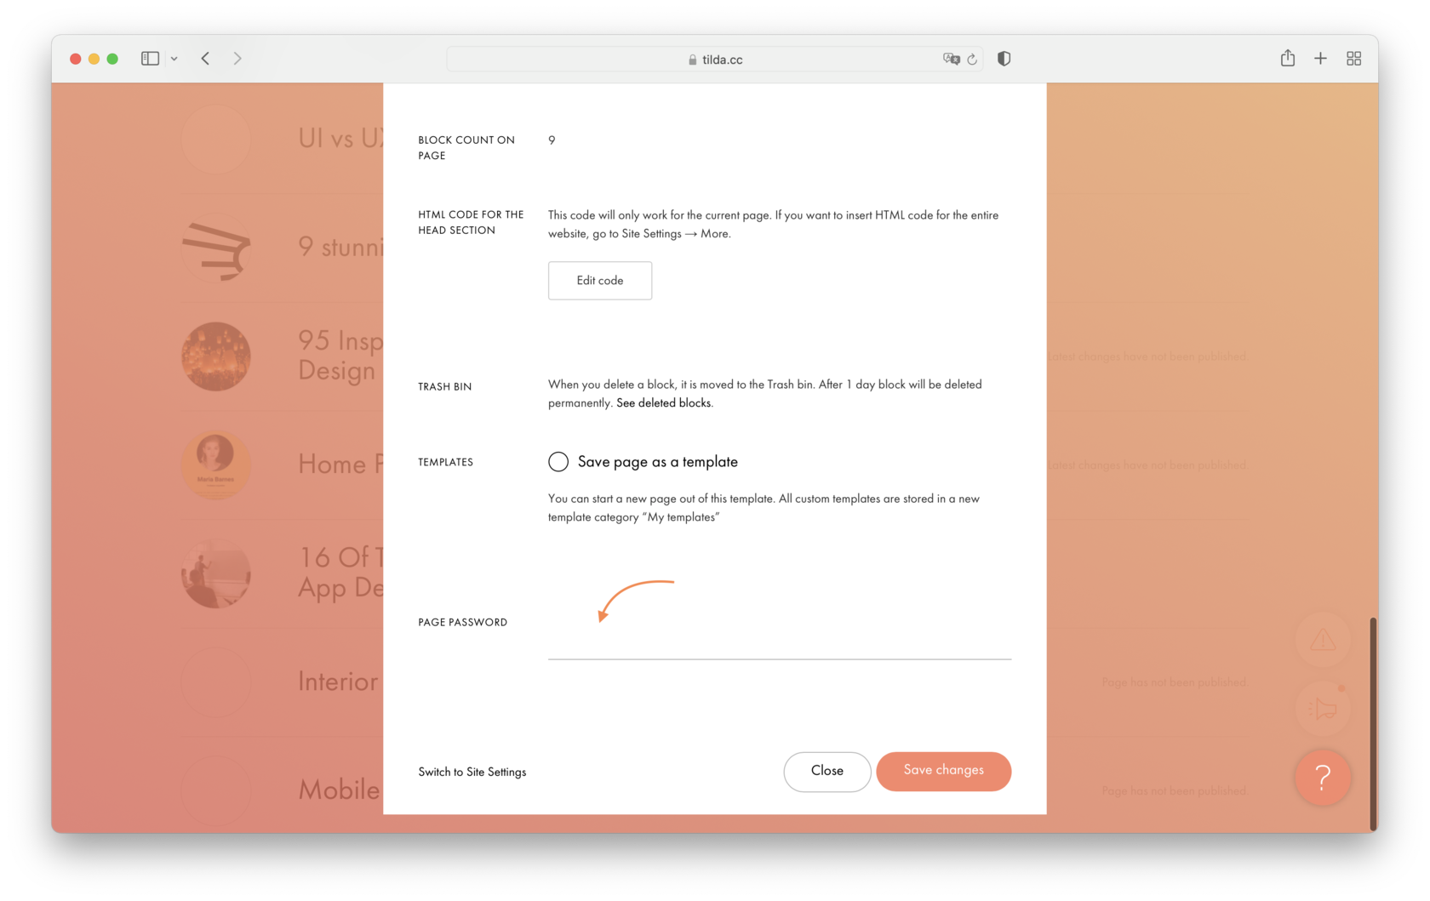The height and width of the screenshot is (901, 1430).
Task: Open the translate page icon in address bar
Action: click(x=951, y=59)
